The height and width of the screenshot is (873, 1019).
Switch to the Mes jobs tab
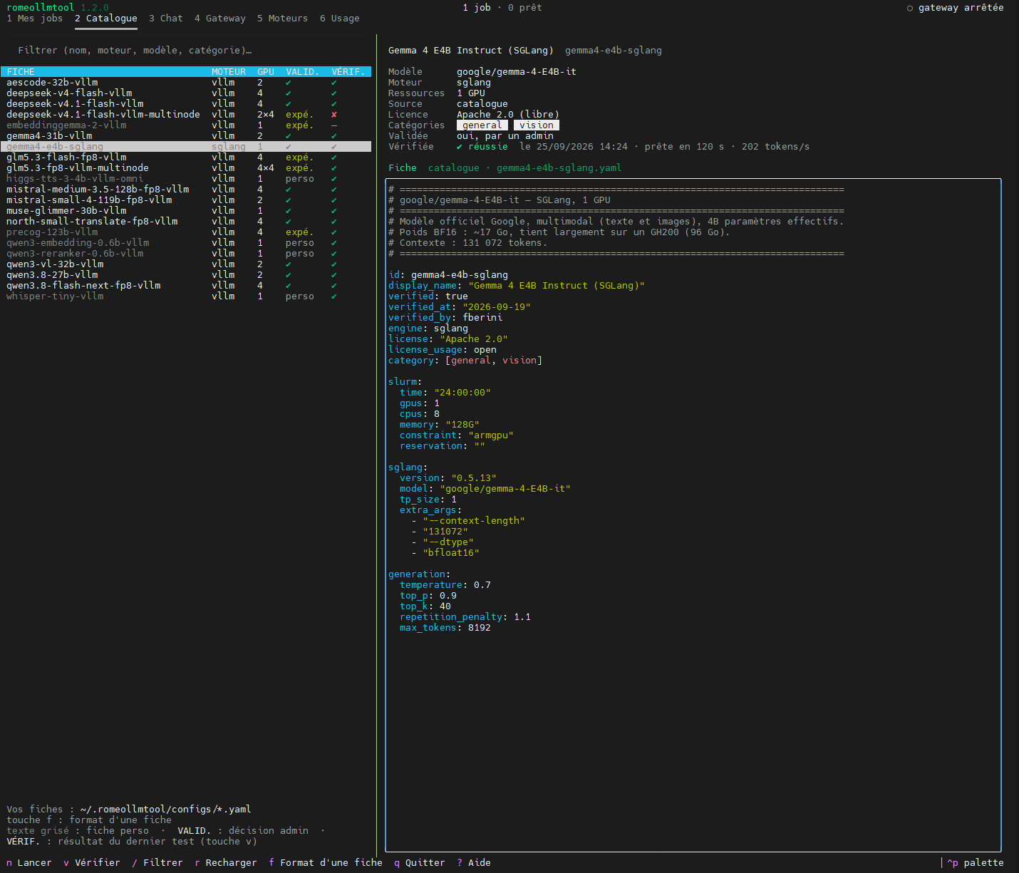[x=35, y=19]
